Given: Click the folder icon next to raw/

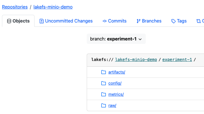Looking at the screenshot, I should click(x=104, y=105).
